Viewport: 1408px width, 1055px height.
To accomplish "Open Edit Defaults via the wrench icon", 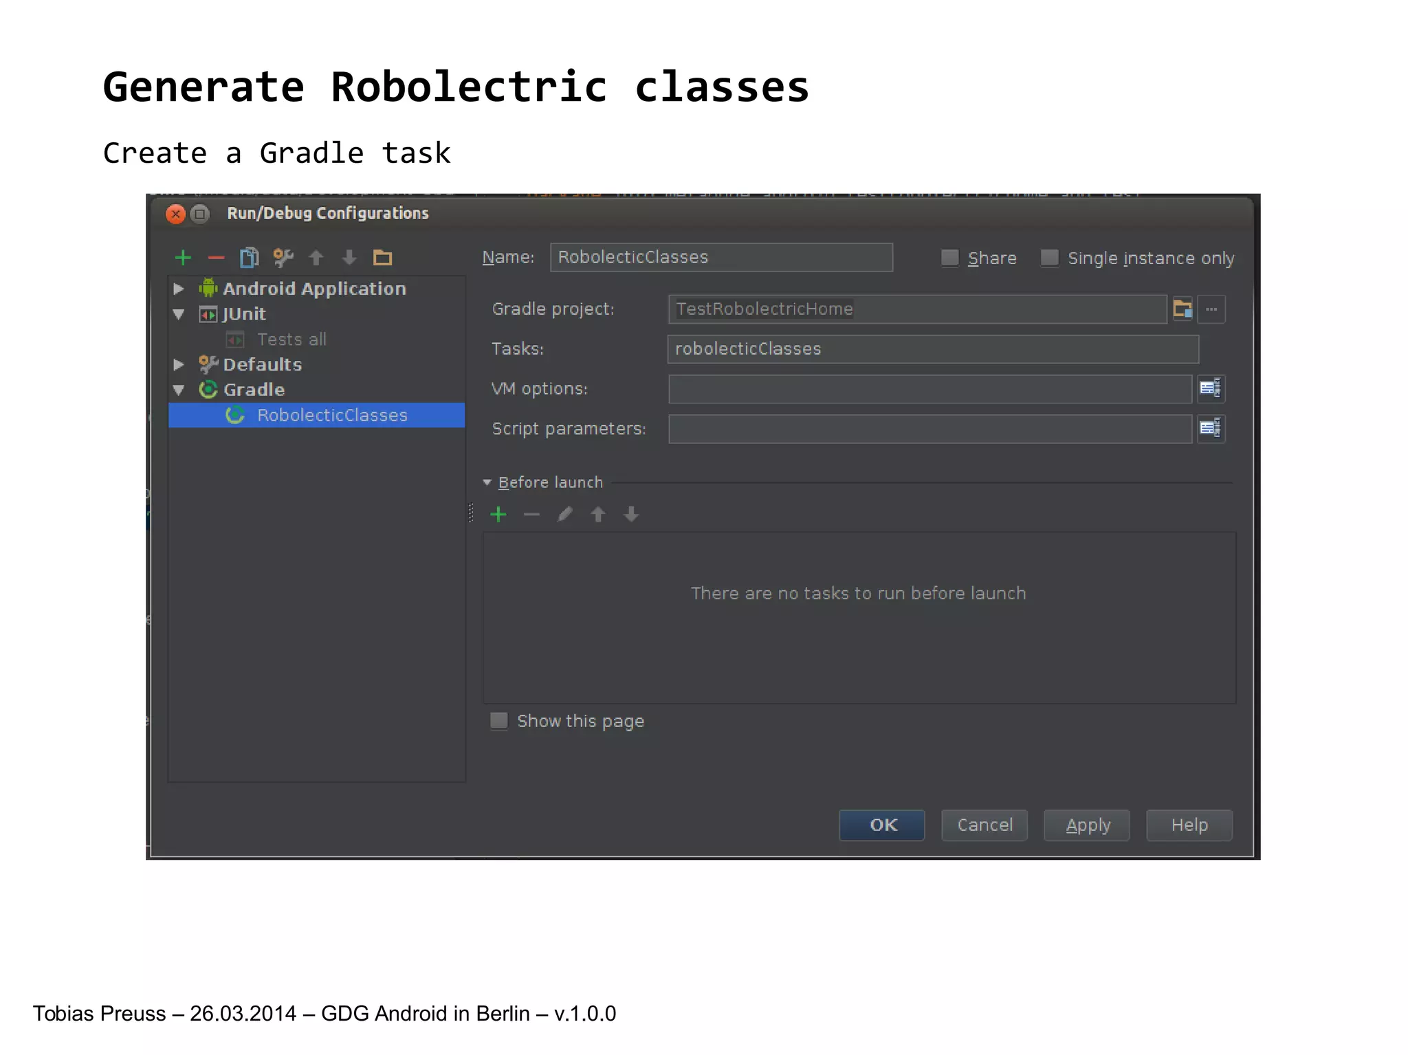I will pos(283,258).
